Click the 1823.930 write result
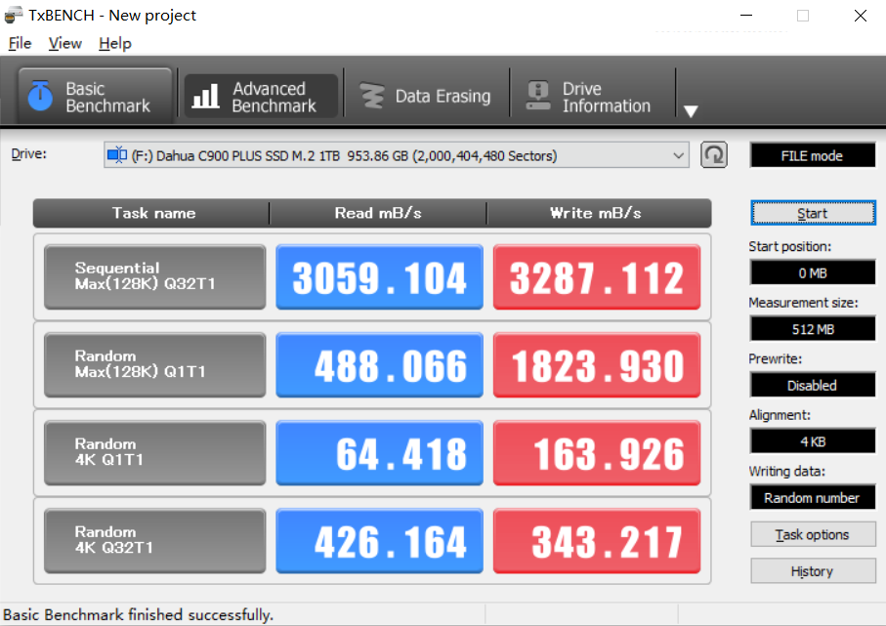 (x=597, y=365)
